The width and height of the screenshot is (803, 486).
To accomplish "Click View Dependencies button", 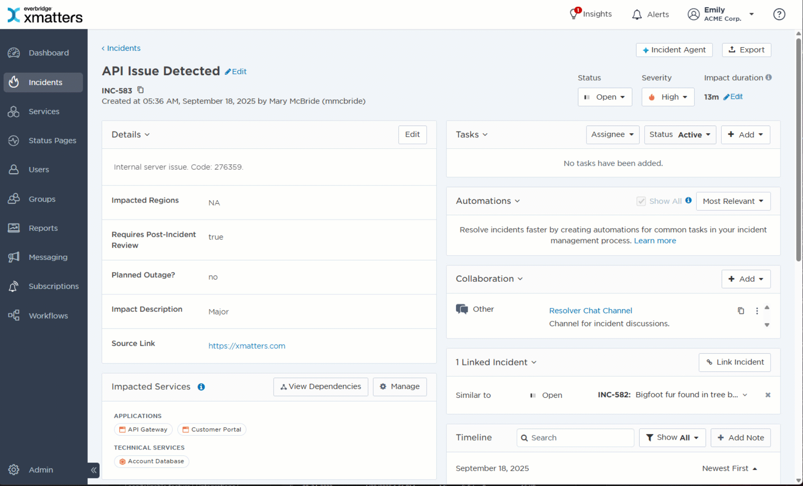I will [320, 387].
